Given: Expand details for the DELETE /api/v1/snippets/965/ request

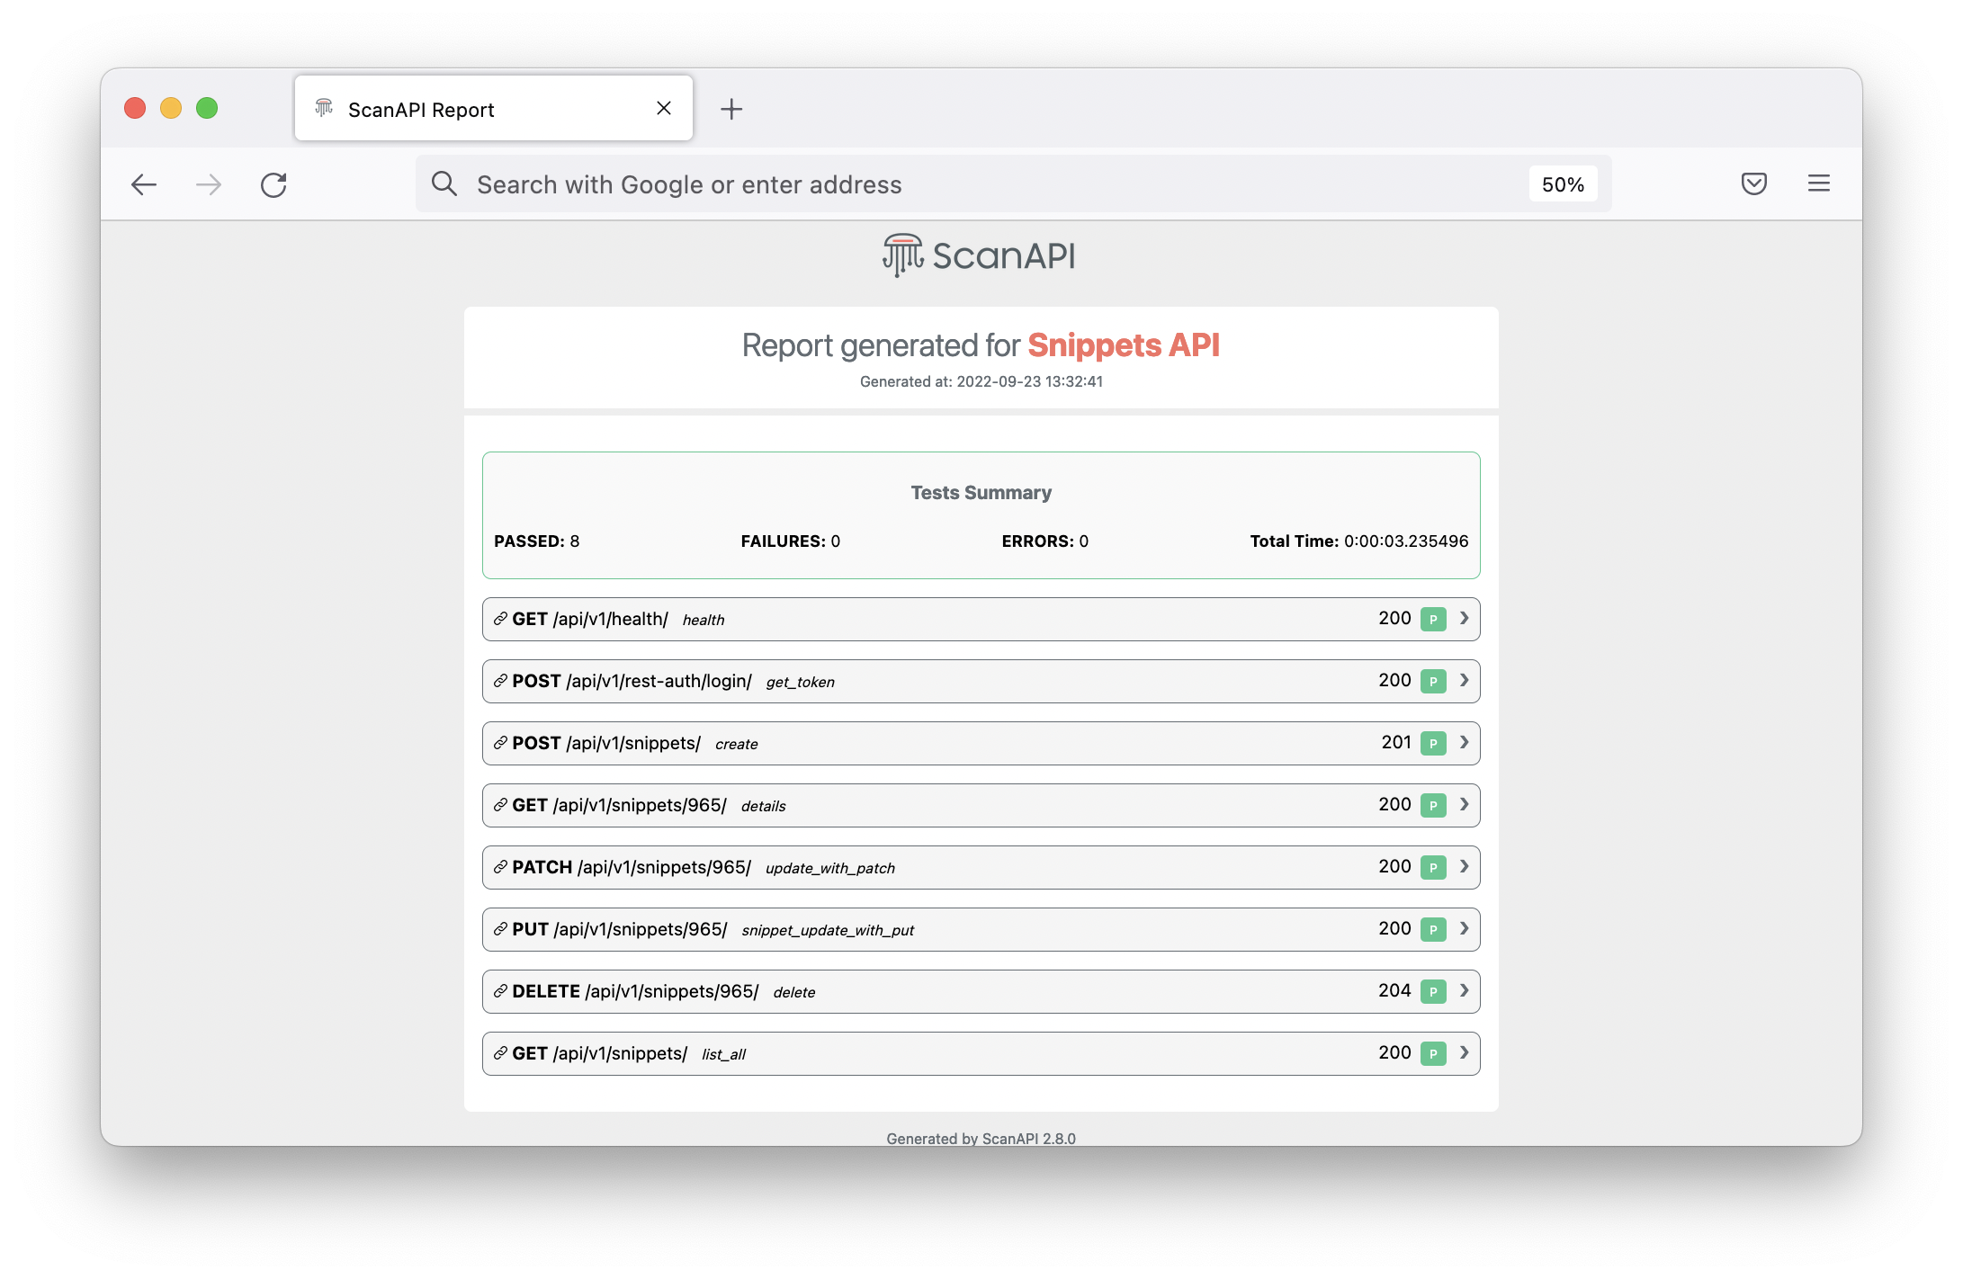Looking at the screenshot, I should (x=1464, y=991).
